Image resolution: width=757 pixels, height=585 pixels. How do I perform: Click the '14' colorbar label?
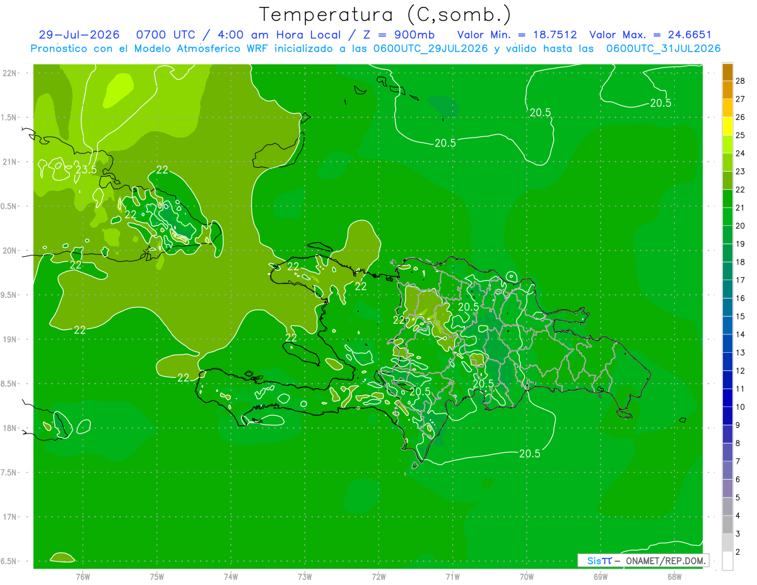740,334
